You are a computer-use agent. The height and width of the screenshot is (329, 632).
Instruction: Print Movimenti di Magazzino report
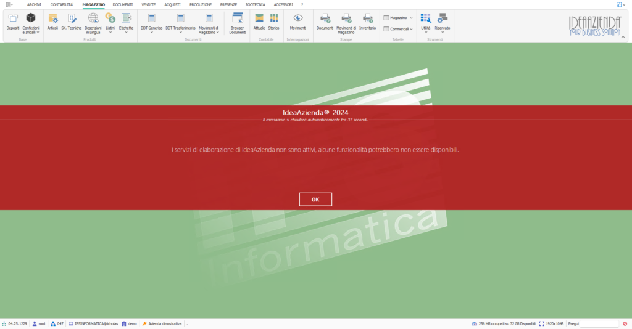coord(346,23)
